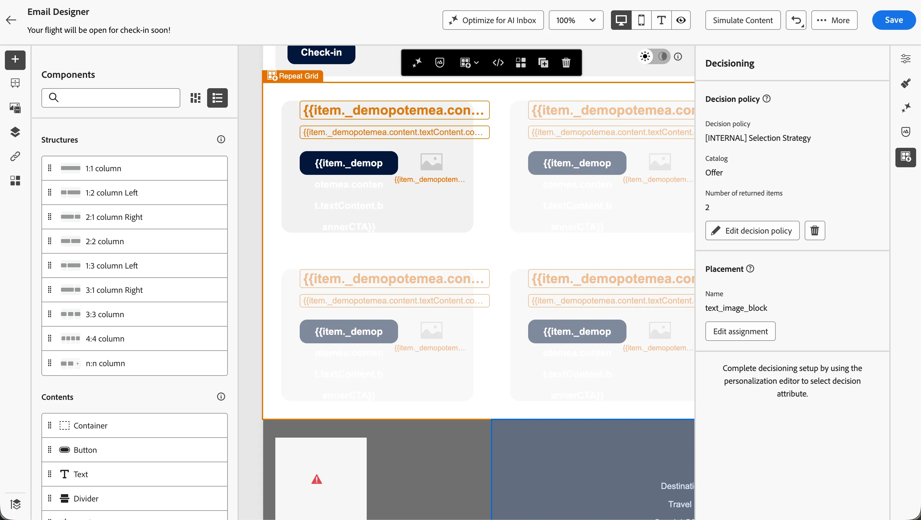Open the add components plus icon
This screenshot has width=921, height=520.
[15, 60]
